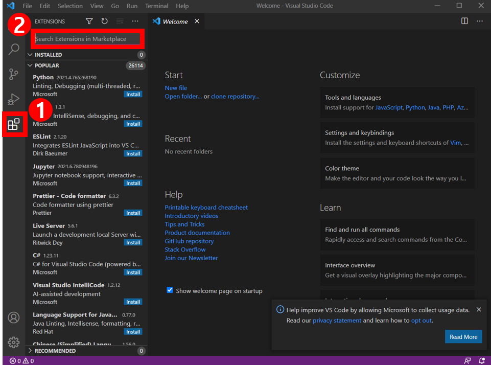
Task: Click the JavaScript language support link
Action: coord(389,107)
